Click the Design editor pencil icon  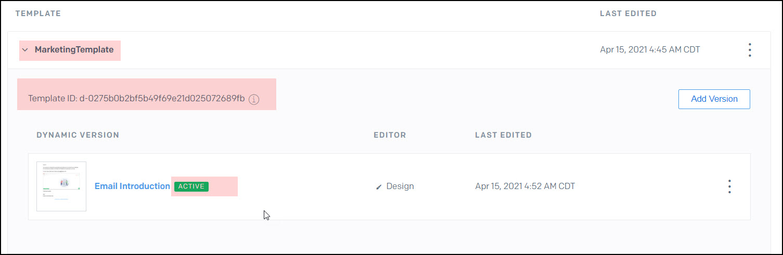click(x=379, y=187)
